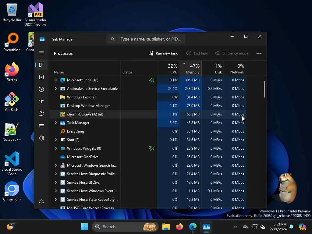
Task: Expand Microsoft Windows Search Indexer row
Action: click(56, 165)
